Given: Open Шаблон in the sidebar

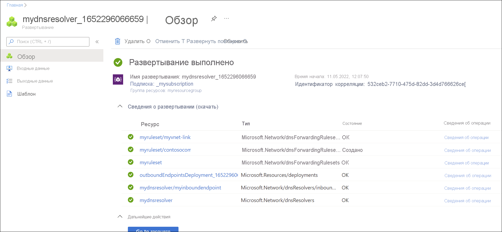Looking at the screenshot, I should tap(26, 94).
